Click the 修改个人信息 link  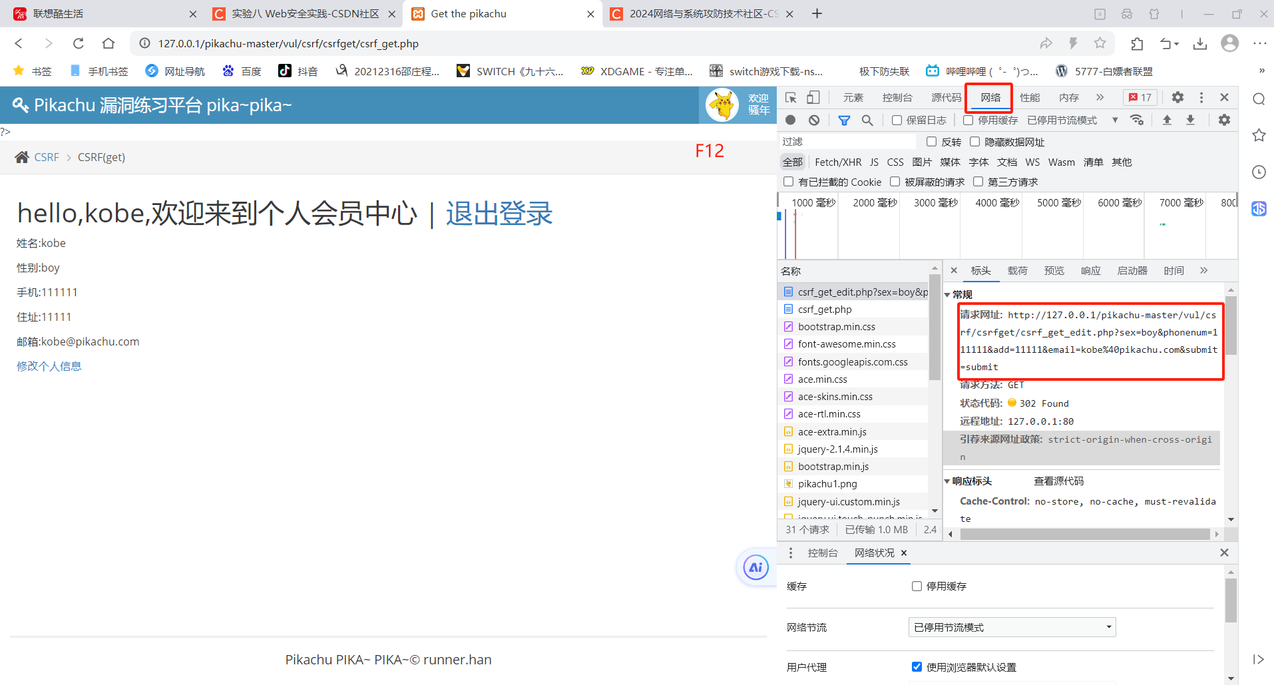pos(49,366)
